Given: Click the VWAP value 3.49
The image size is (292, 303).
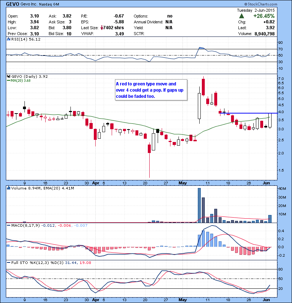Looking at the screenshot, I should tap(119, 34).
